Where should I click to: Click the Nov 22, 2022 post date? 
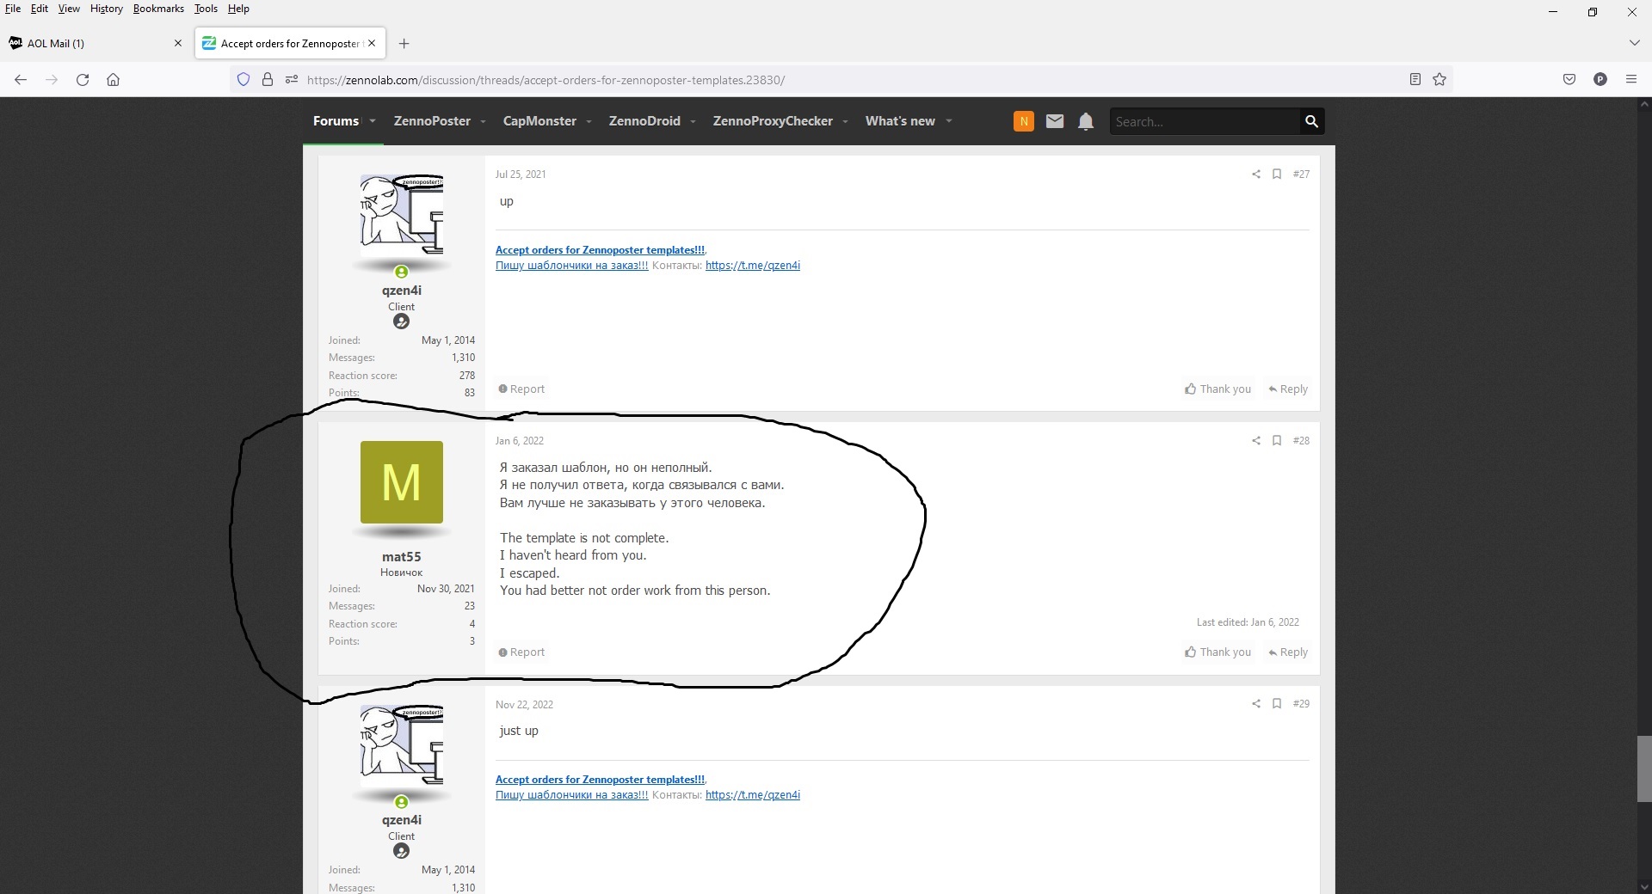524,705
